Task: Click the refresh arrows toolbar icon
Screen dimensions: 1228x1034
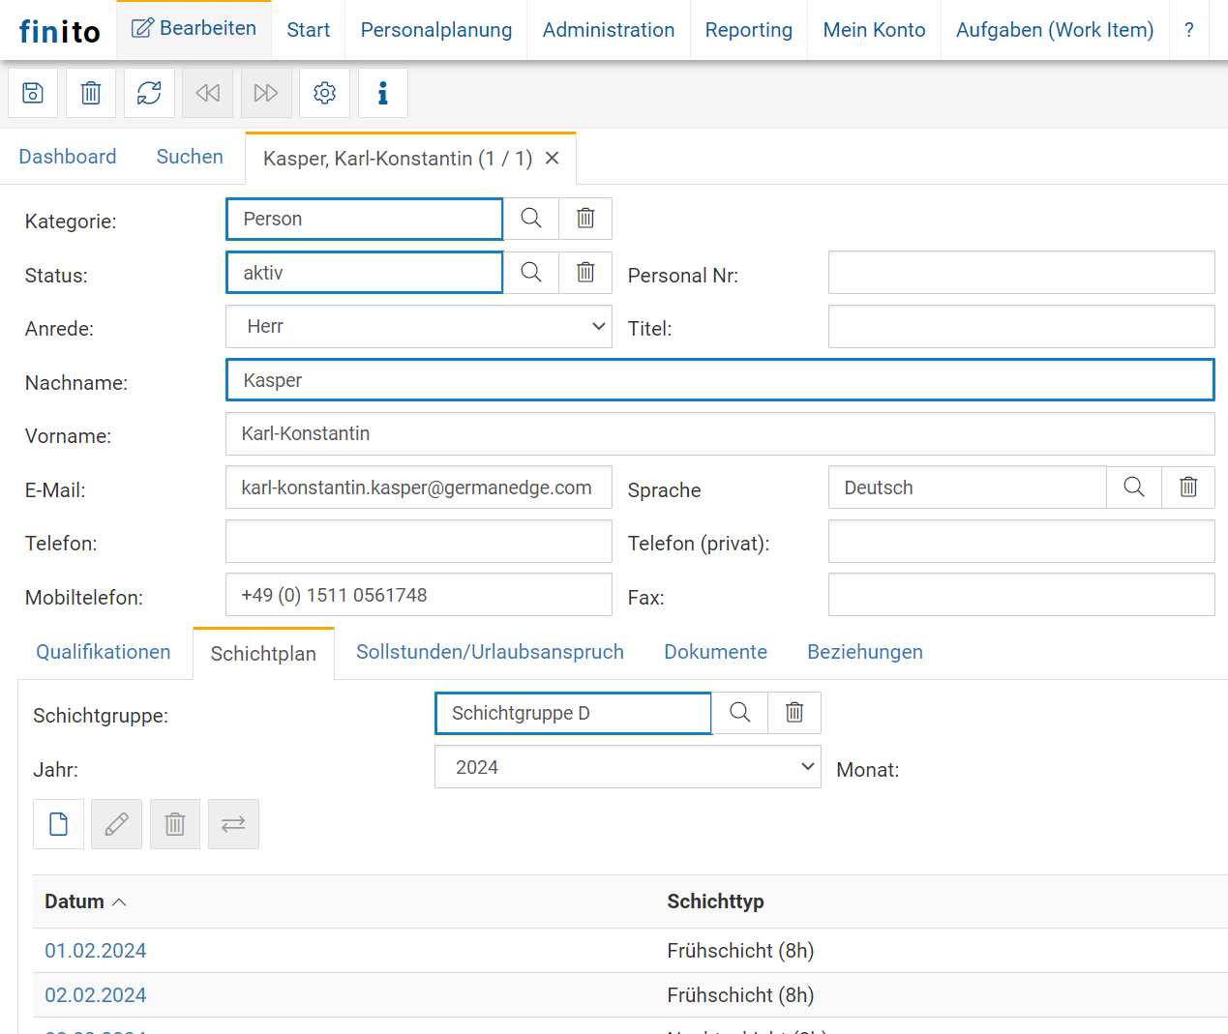Action: pyautogui.click(x=149, y=93)
